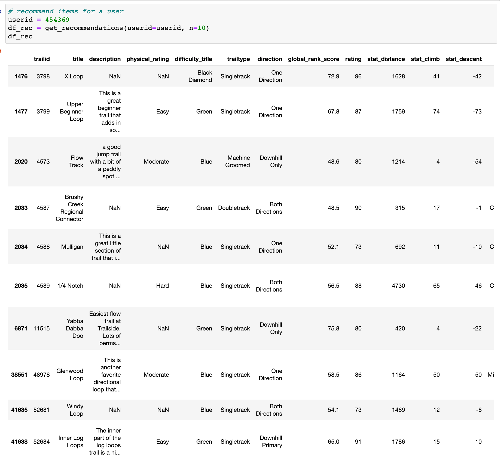The width and height of the screenshot is (501, 466).
Task: Click row index 1476
Action: (x=21, y=76)
